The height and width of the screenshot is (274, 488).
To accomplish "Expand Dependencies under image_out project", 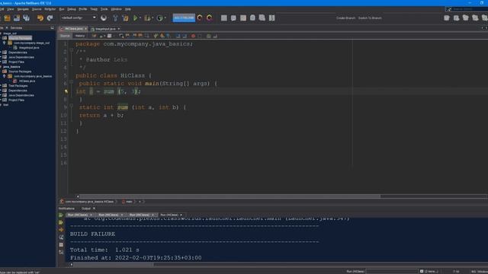I will coord(1,53).
